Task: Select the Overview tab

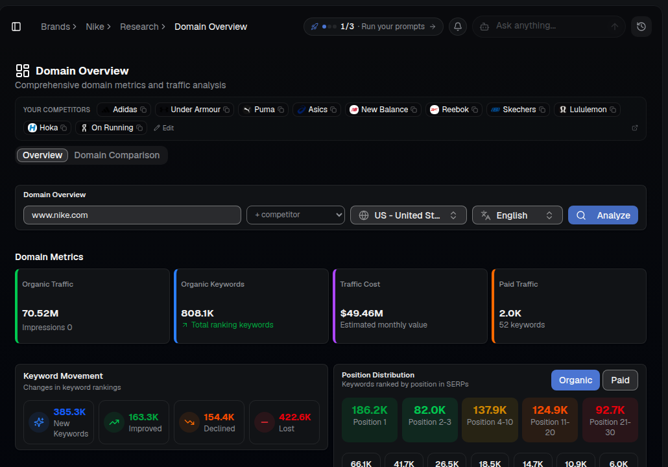Action: (x=42, y=155)
